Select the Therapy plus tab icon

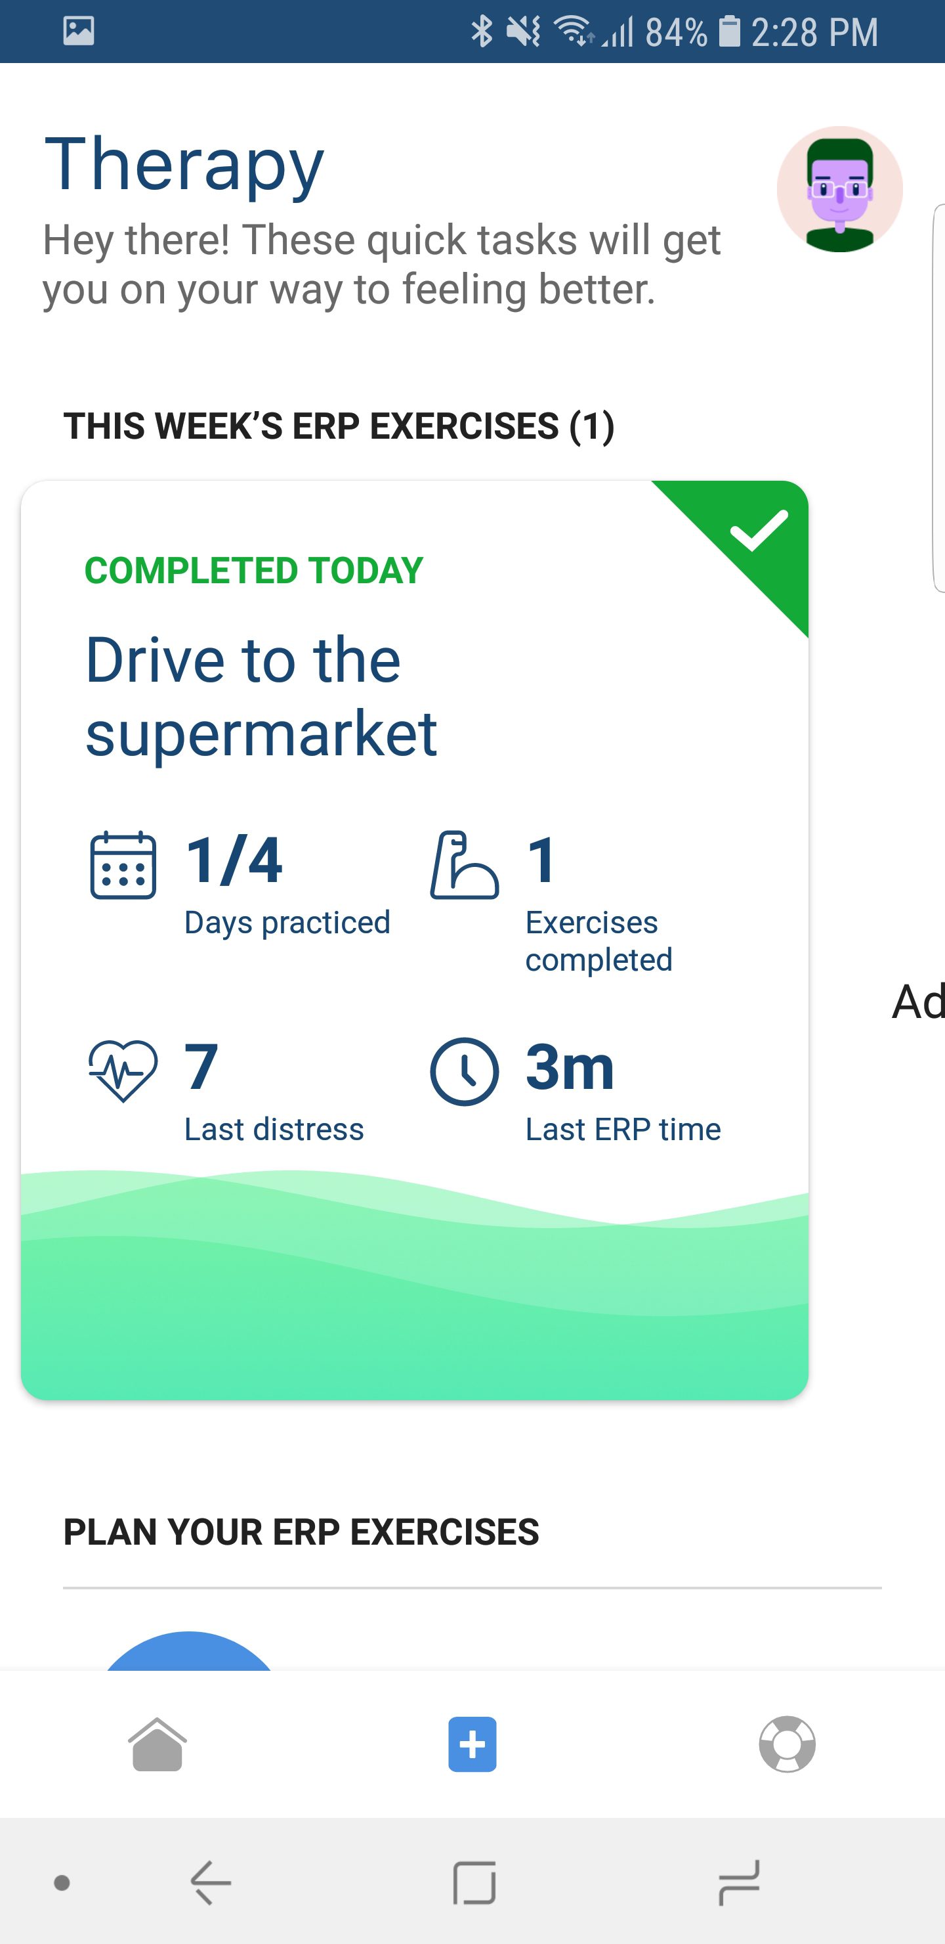[x=472, y=1744]
